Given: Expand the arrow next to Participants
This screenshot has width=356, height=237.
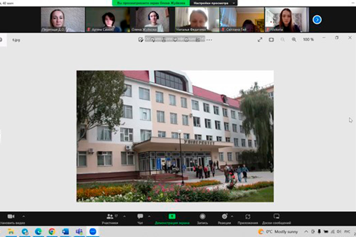Looking at the screenshot, I should point(125,216).
